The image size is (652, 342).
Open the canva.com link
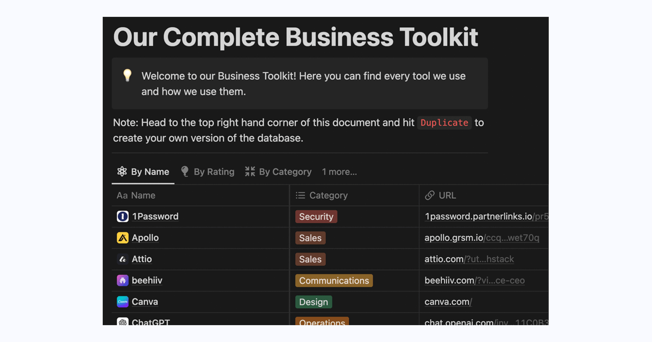pos(447,301)
